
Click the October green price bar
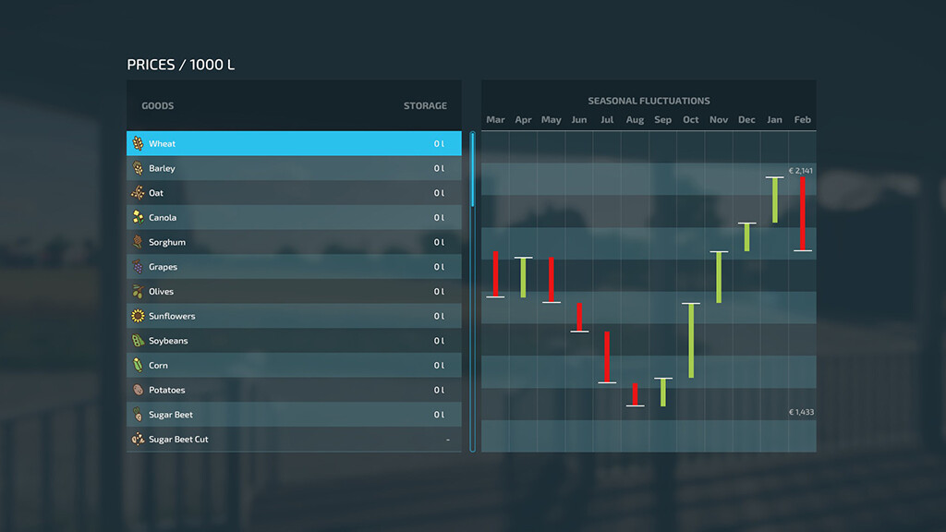click(x=690, y=340)
